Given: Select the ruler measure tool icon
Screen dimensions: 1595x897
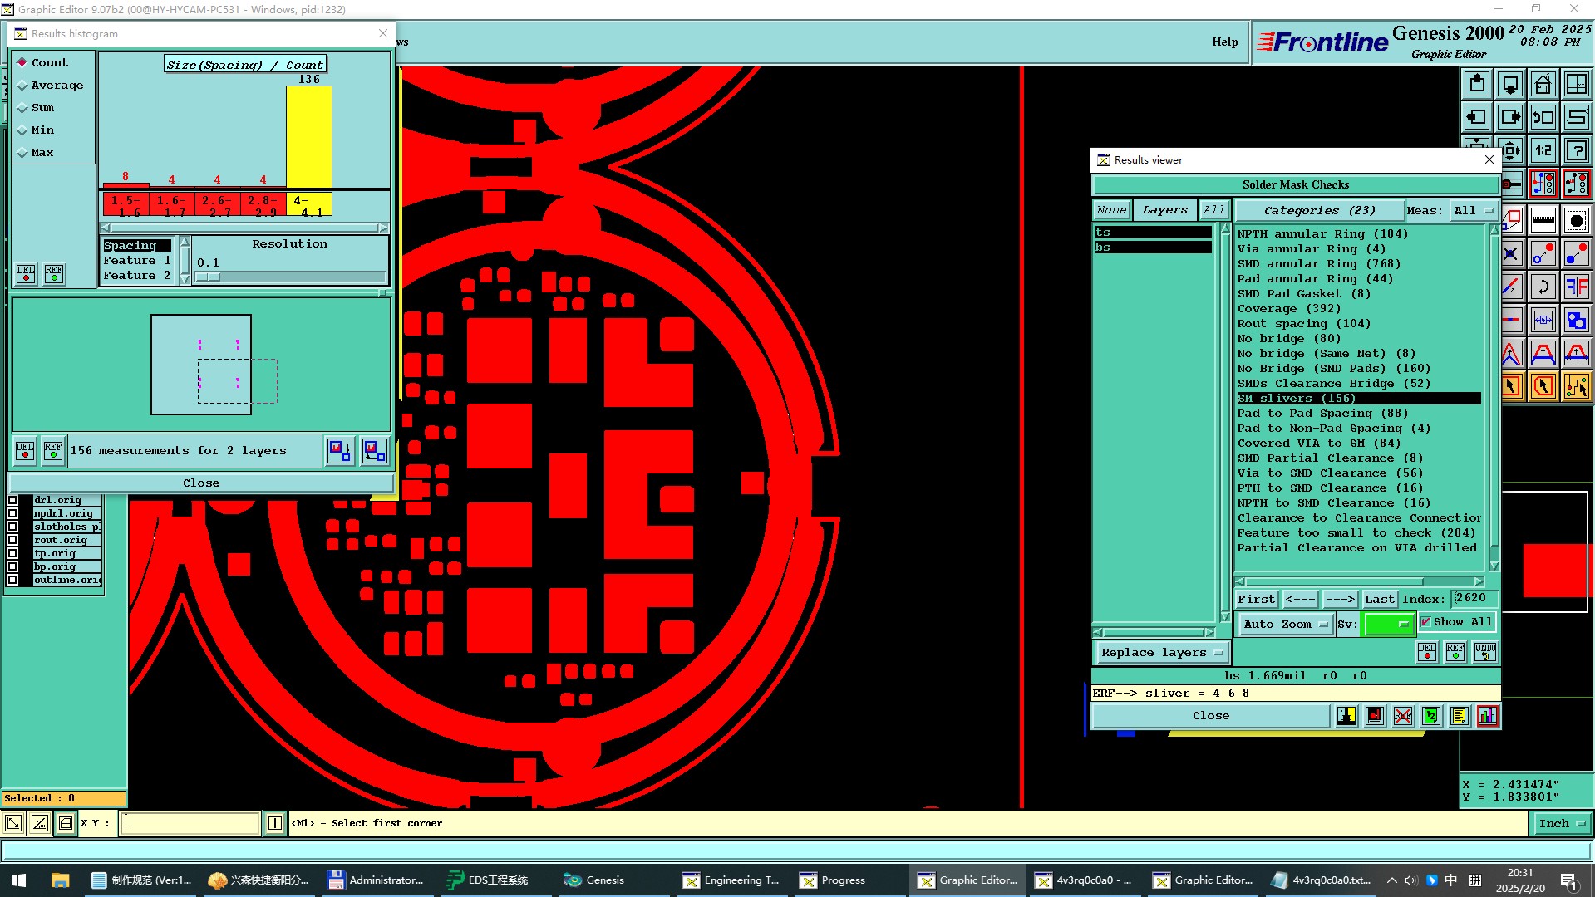Looking at the screenshot, I should [x=1543, y=220].
